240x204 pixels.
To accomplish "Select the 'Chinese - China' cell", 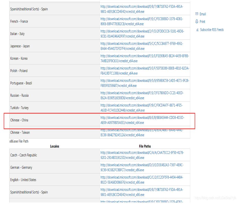I will 54,120.
